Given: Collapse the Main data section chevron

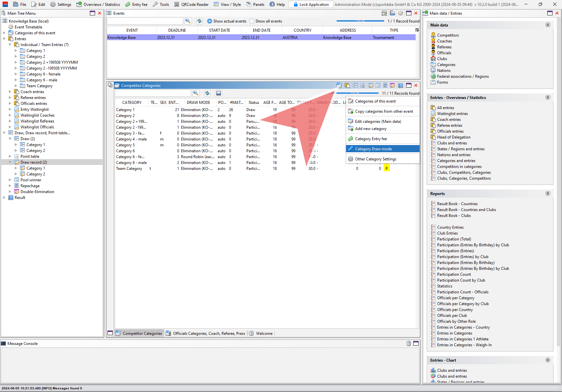Looking at the screenshot, I should (x=548, y=25).
